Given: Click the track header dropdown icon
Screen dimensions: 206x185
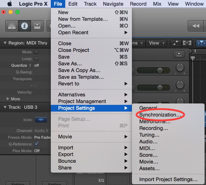Looking at the screenshot, I should tap(179, 54).
